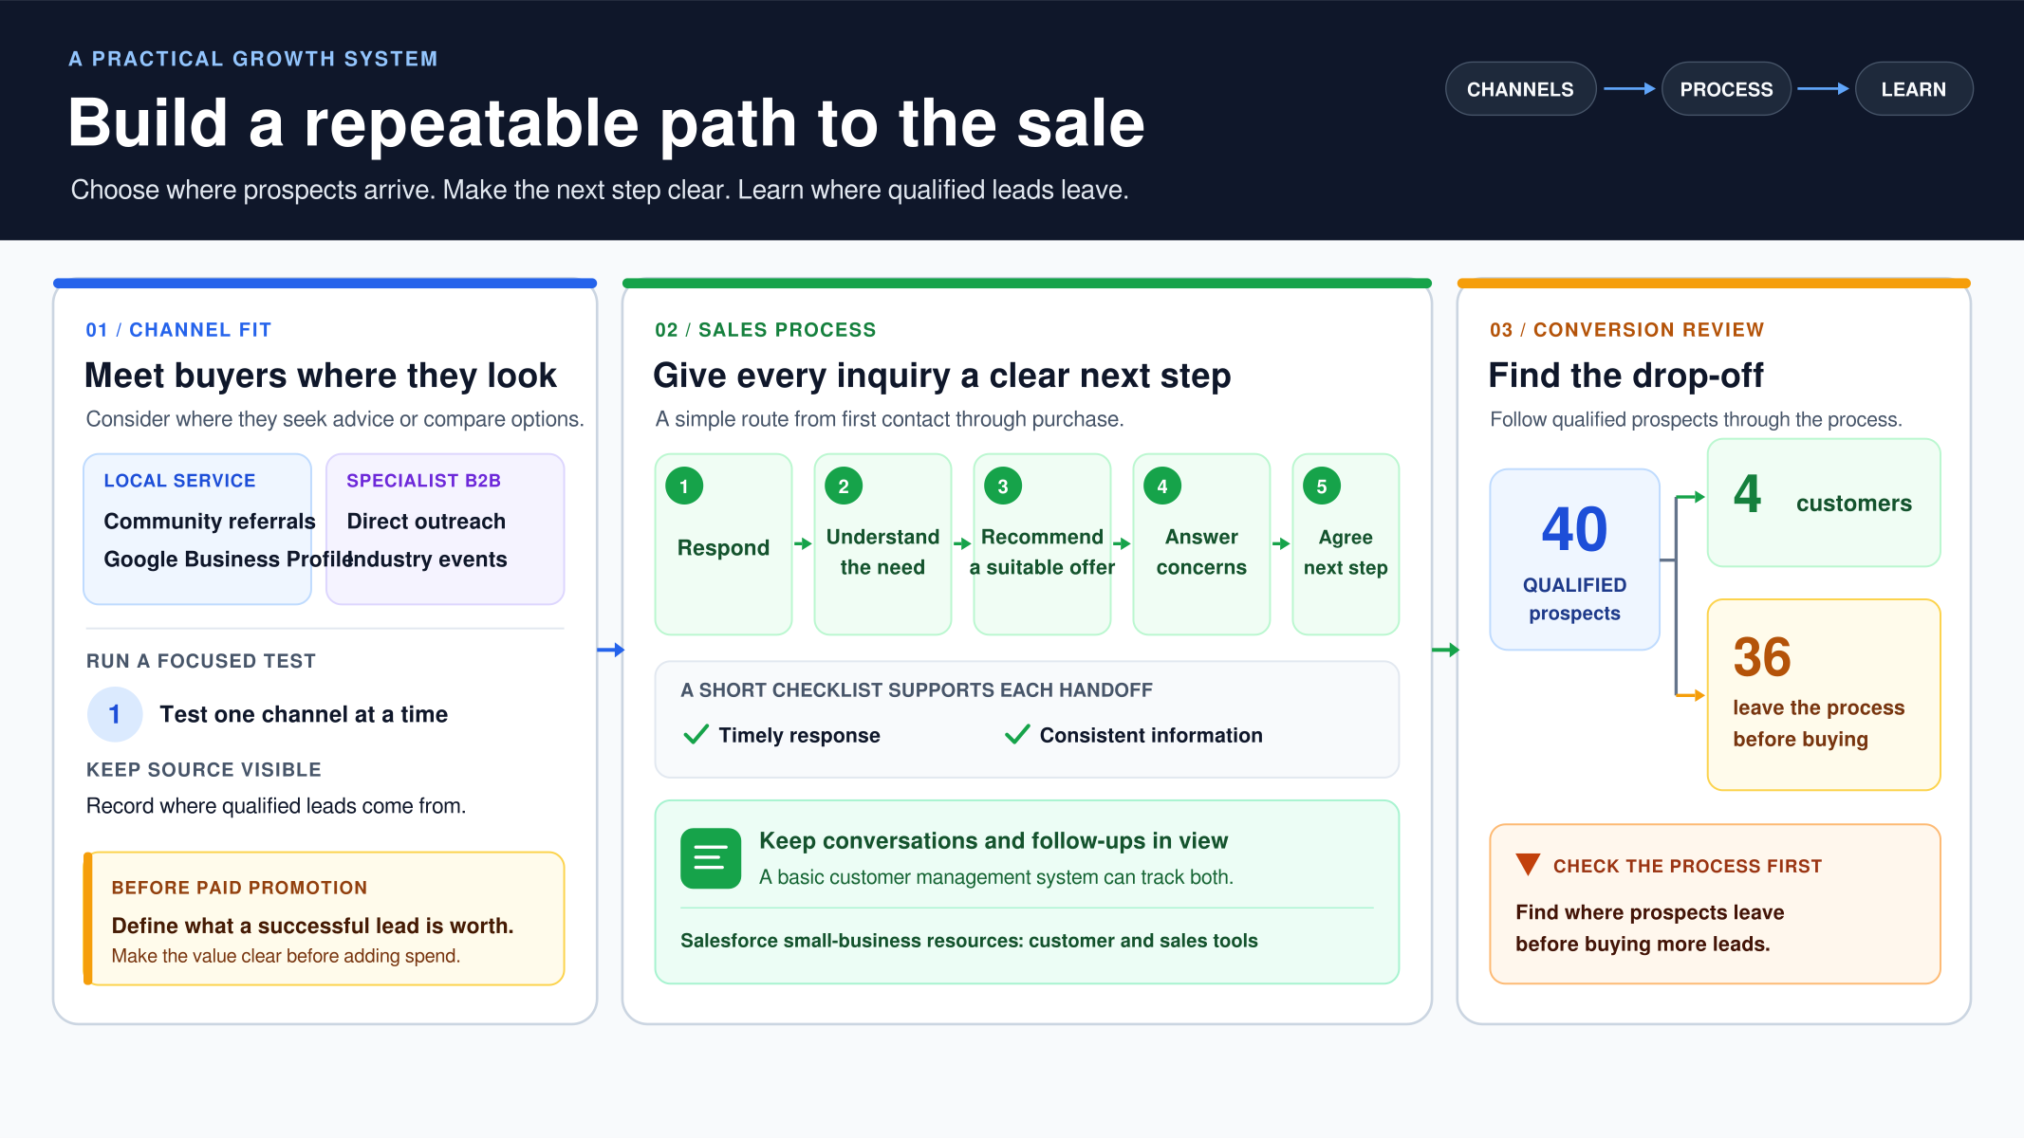Click the 'Direct outreach' text
The image size is (2024, 1138).
click(x=426, y=522)
